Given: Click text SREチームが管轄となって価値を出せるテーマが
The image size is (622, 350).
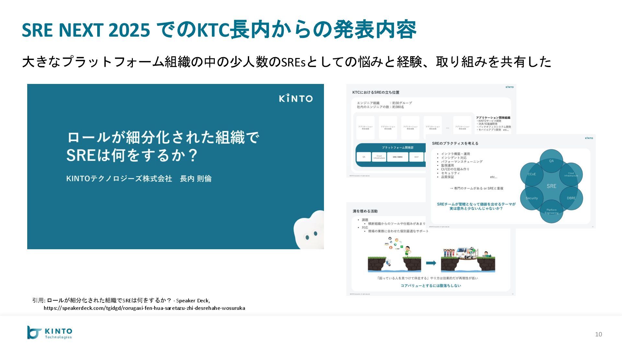Looking at the screenshot, I should click(x=476, y=204).
